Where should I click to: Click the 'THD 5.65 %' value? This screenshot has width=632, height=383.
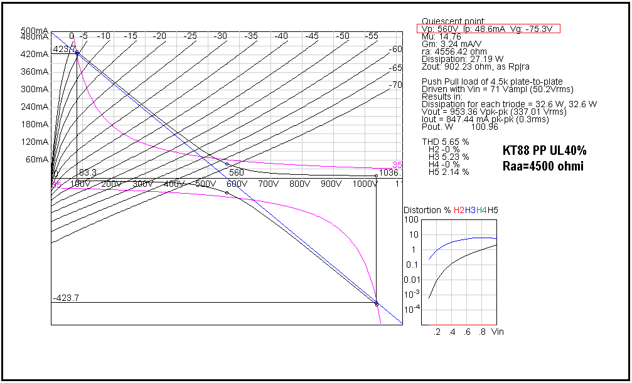pyautogui.click(x=446, y=142)
